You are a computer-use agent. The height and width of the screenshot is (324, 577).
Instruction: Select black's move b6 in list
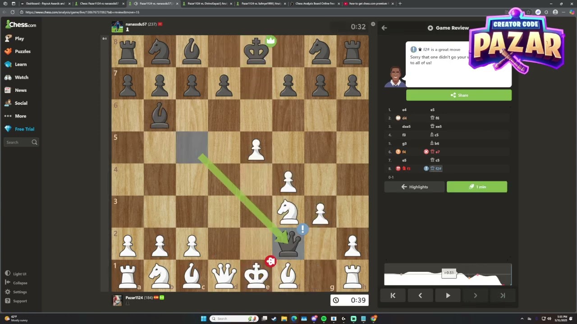click(434, 144)
